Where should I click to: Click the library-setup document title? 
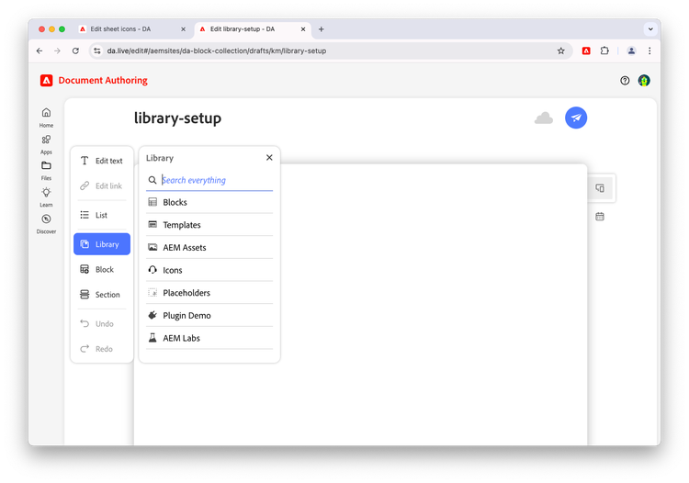pos(177,118)
